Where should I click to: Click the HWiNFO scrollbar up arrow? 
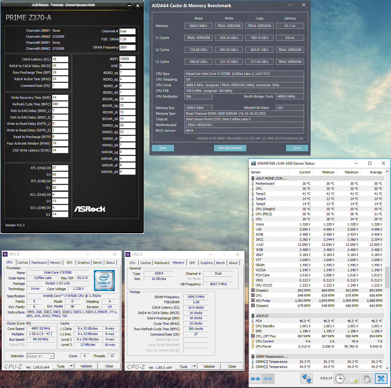pos(387,172)
